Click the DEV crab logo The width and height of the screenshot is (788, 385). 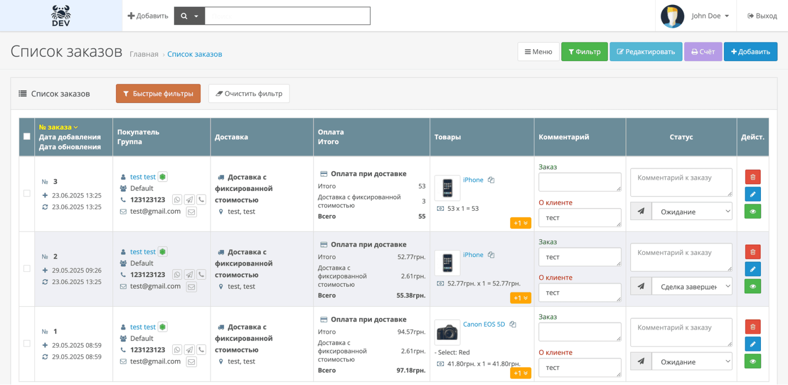point(61,16)
